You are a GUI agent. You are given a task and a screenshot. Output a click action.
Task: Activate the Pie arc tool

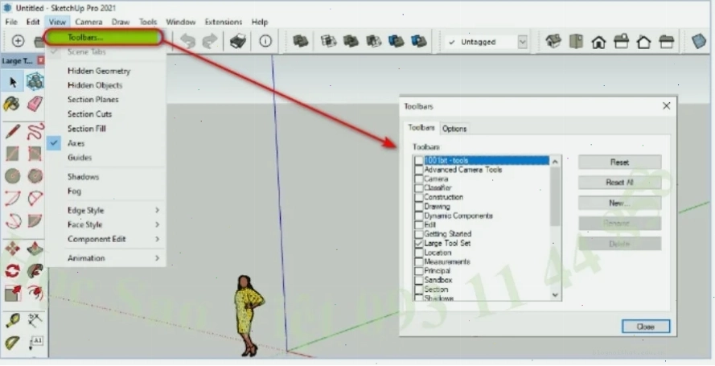[35, 221]
